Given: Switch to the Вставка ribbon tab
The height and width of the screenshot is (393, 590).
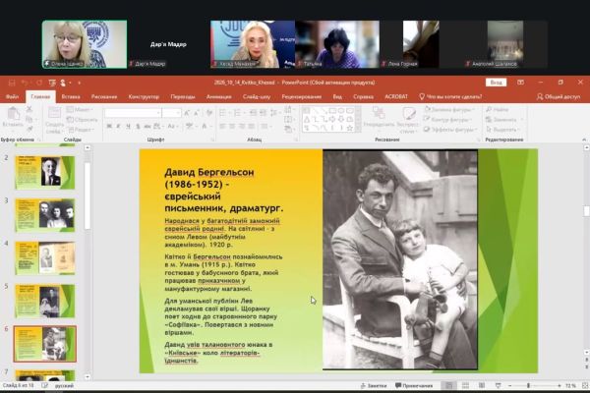Looking at the screenshot, I should point(71,96).
